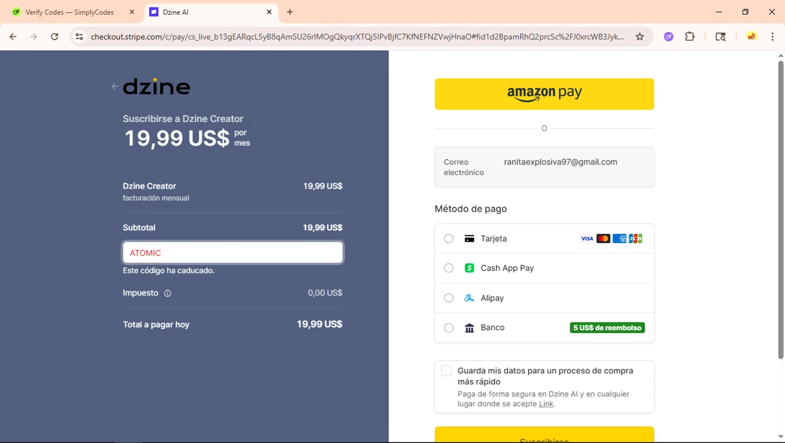
Task: Select the Tarjeta payment radio button
Action: tap(448, 238)
